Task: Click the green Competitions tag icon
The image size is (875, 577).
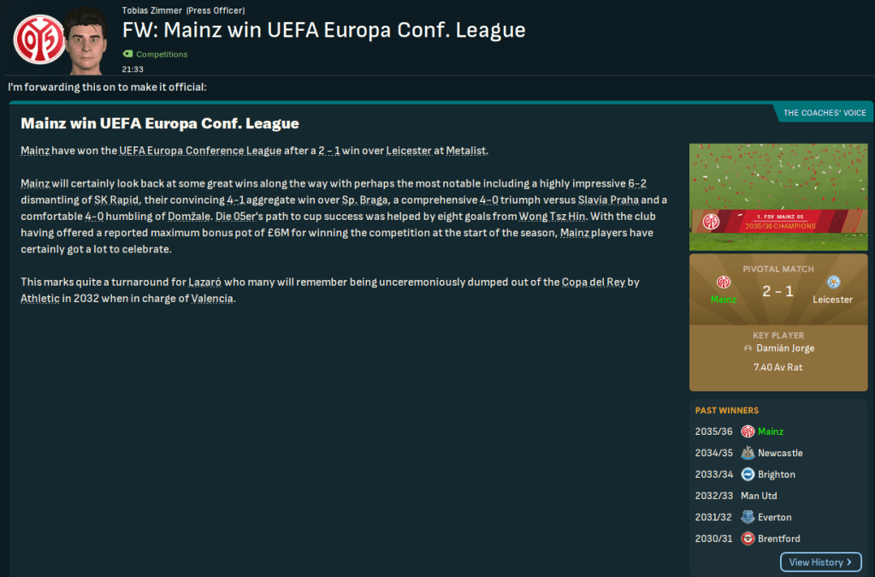Action: (128, 55)
